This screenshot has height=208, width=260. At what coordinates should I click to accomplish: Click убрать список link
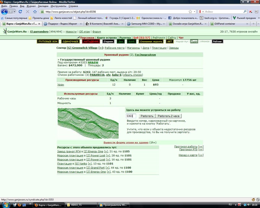[133, 75]
